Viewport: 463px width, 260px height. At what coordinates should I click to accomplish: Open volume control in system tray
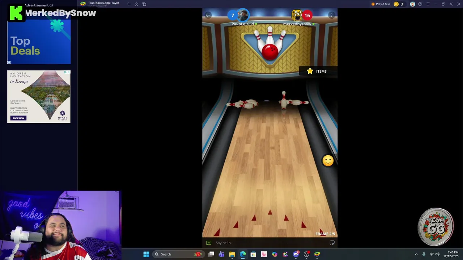(x=437, y=254)
